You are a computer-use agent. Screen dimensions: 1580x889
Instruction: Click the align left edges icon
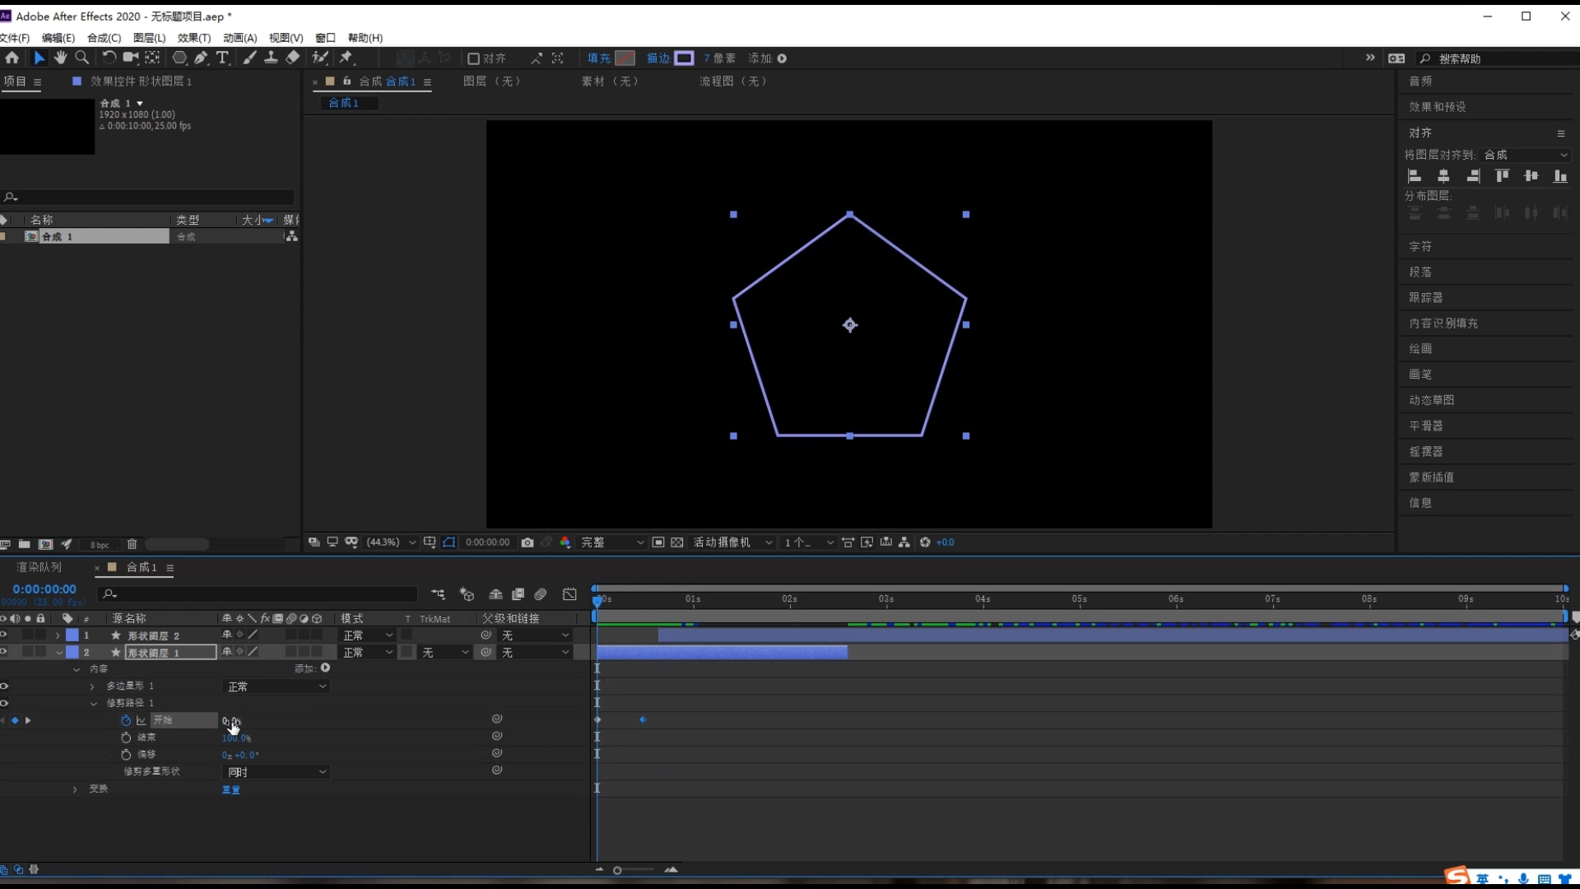[x=1415, y=176]
